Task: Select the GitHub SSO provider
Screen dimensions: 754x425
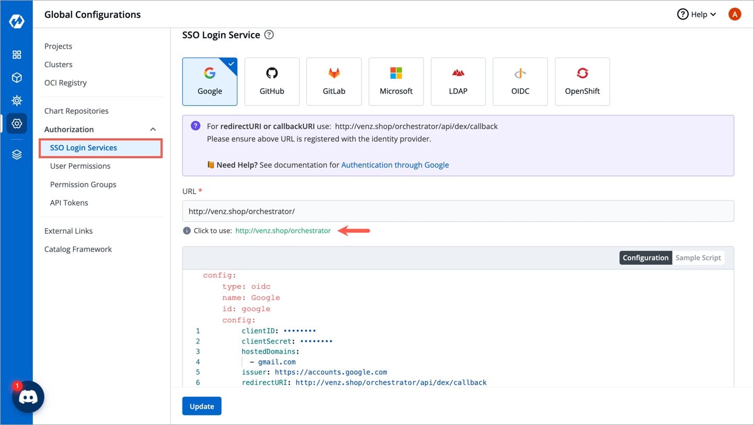Action: click(272, 81)
